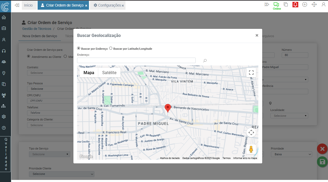Expand the Prioridade dropdown showing Baixa
This screenshot has width=328, height=182.
291,154
